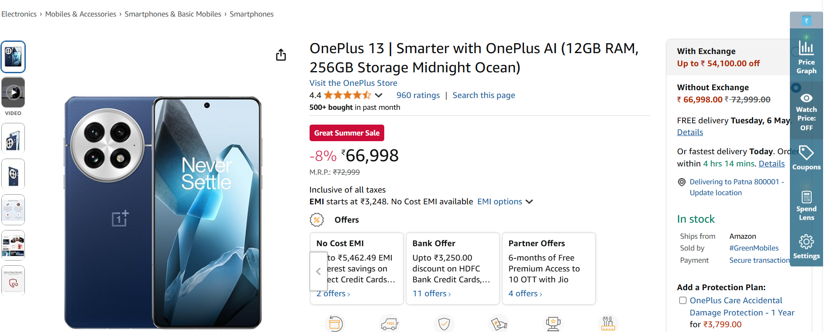Image resolution: width=827 pixels, height=332 pixels.
Task: Open the 960 ratings link
Action: click(x=418, y=95)
